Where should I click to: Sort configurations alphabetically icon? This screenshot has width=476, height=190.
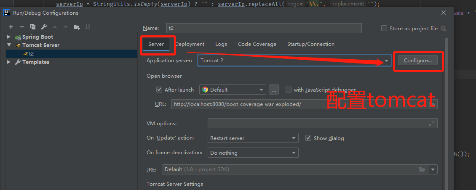88,27
